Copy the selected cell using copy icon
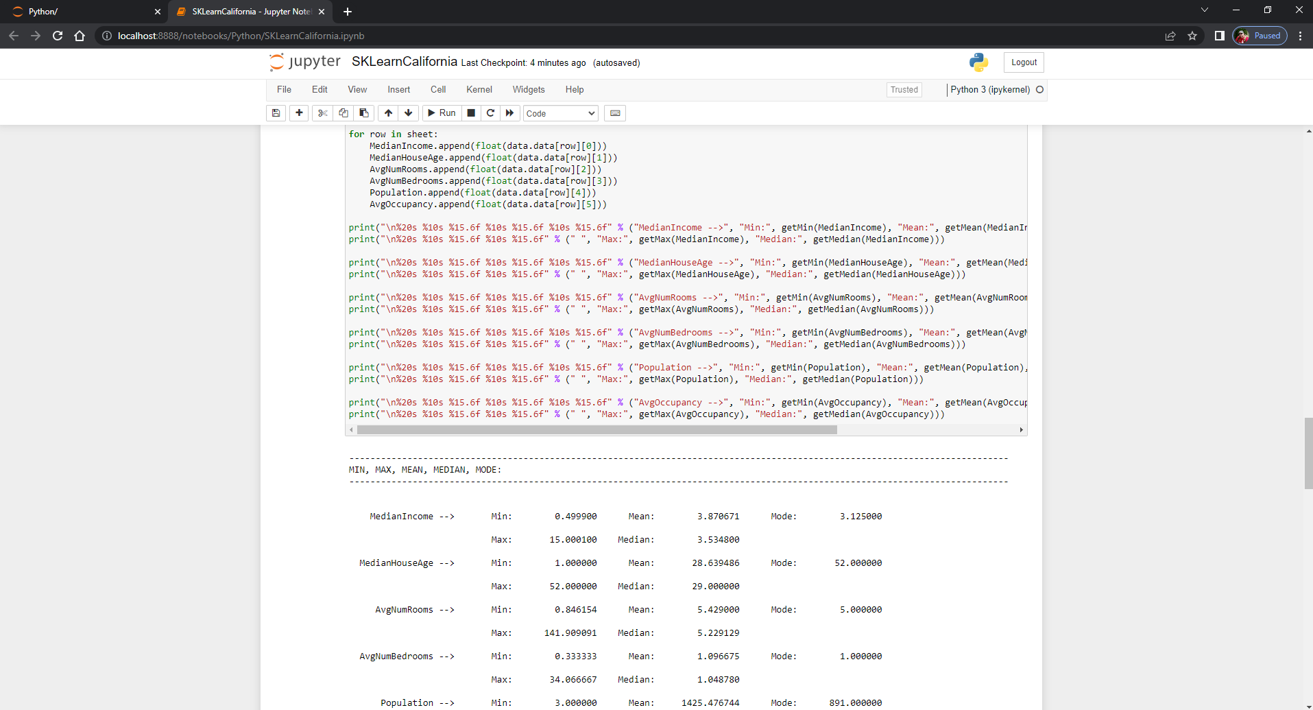 tap(343, 113)
